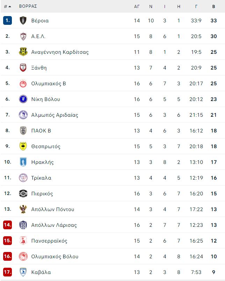
Task: Sort standings by the ΑΓ column header
Action: click(x=137, y=6)
